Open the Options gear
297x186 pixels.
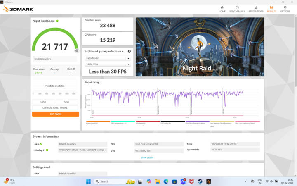(x=285, y=9)
